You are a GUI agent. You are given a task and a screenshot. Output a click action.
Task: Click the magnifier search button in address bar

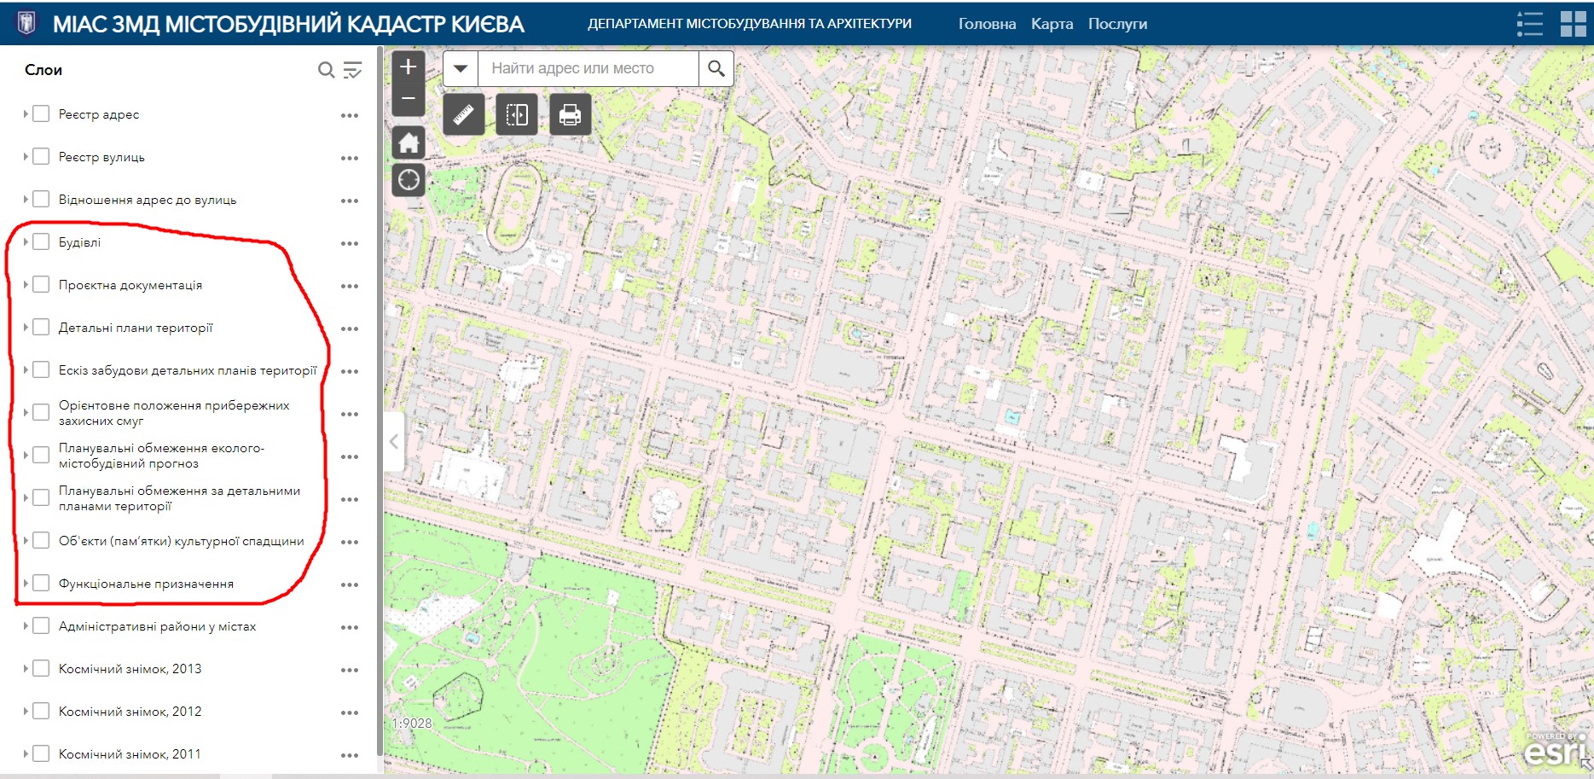716,68
